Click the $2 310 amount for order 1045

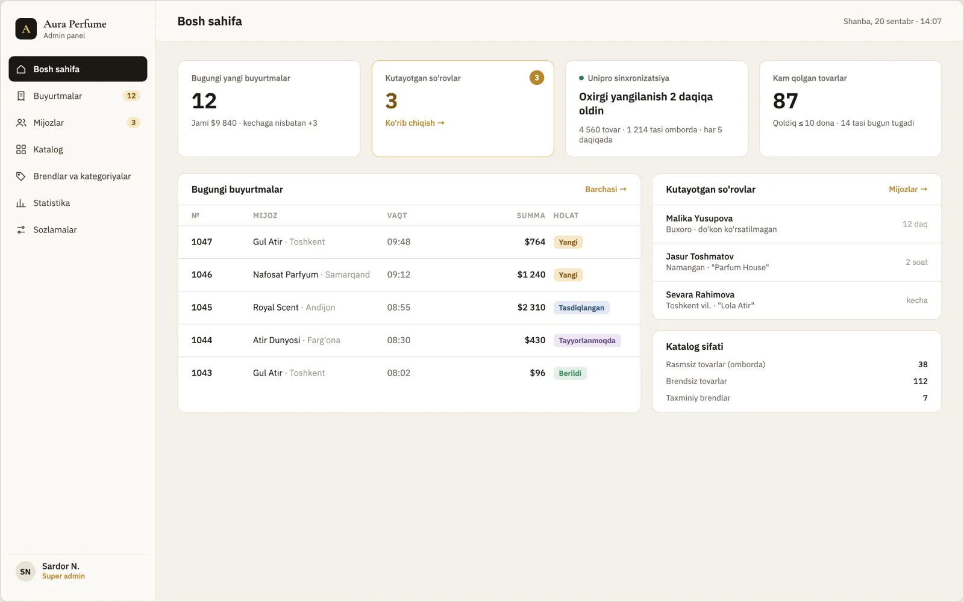click(531, 308)
